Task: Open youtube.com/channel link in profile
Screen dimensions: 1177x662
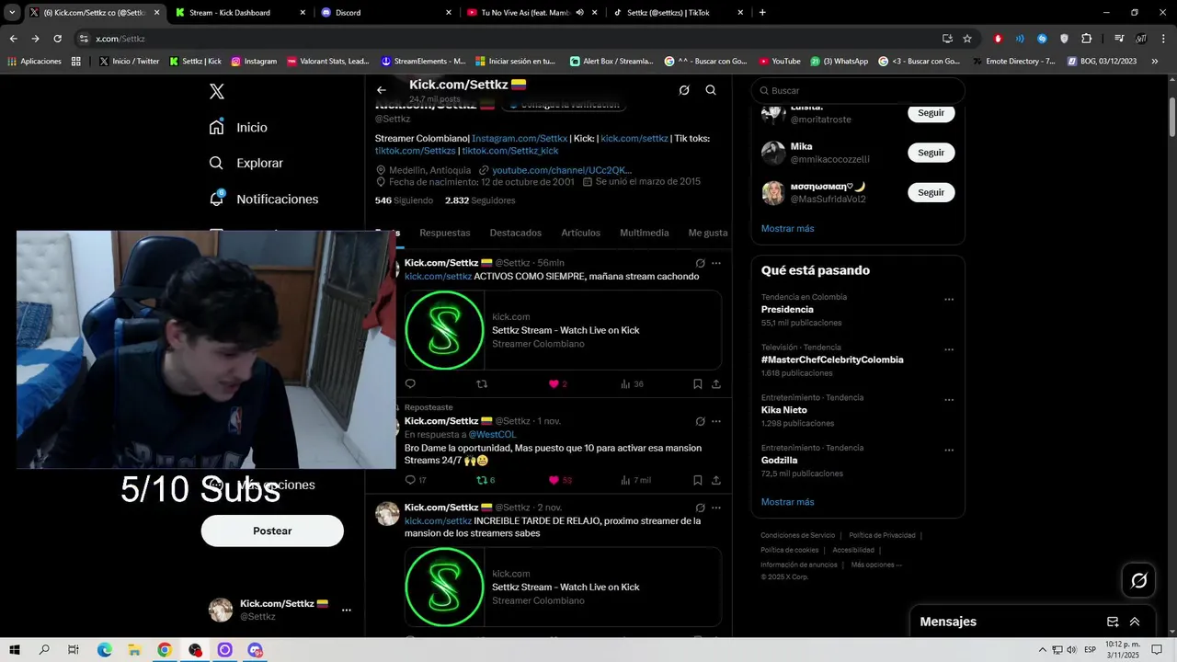Action: point(562,170)
